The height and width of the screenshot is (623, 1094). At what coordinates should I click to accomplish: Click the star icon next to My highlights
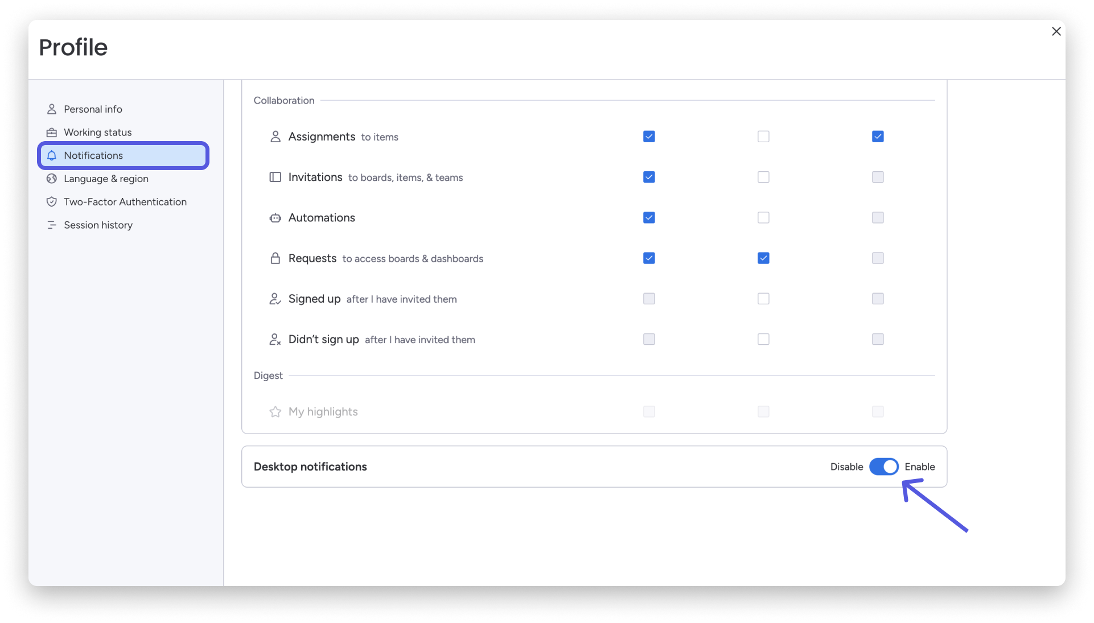coord(275,411)
